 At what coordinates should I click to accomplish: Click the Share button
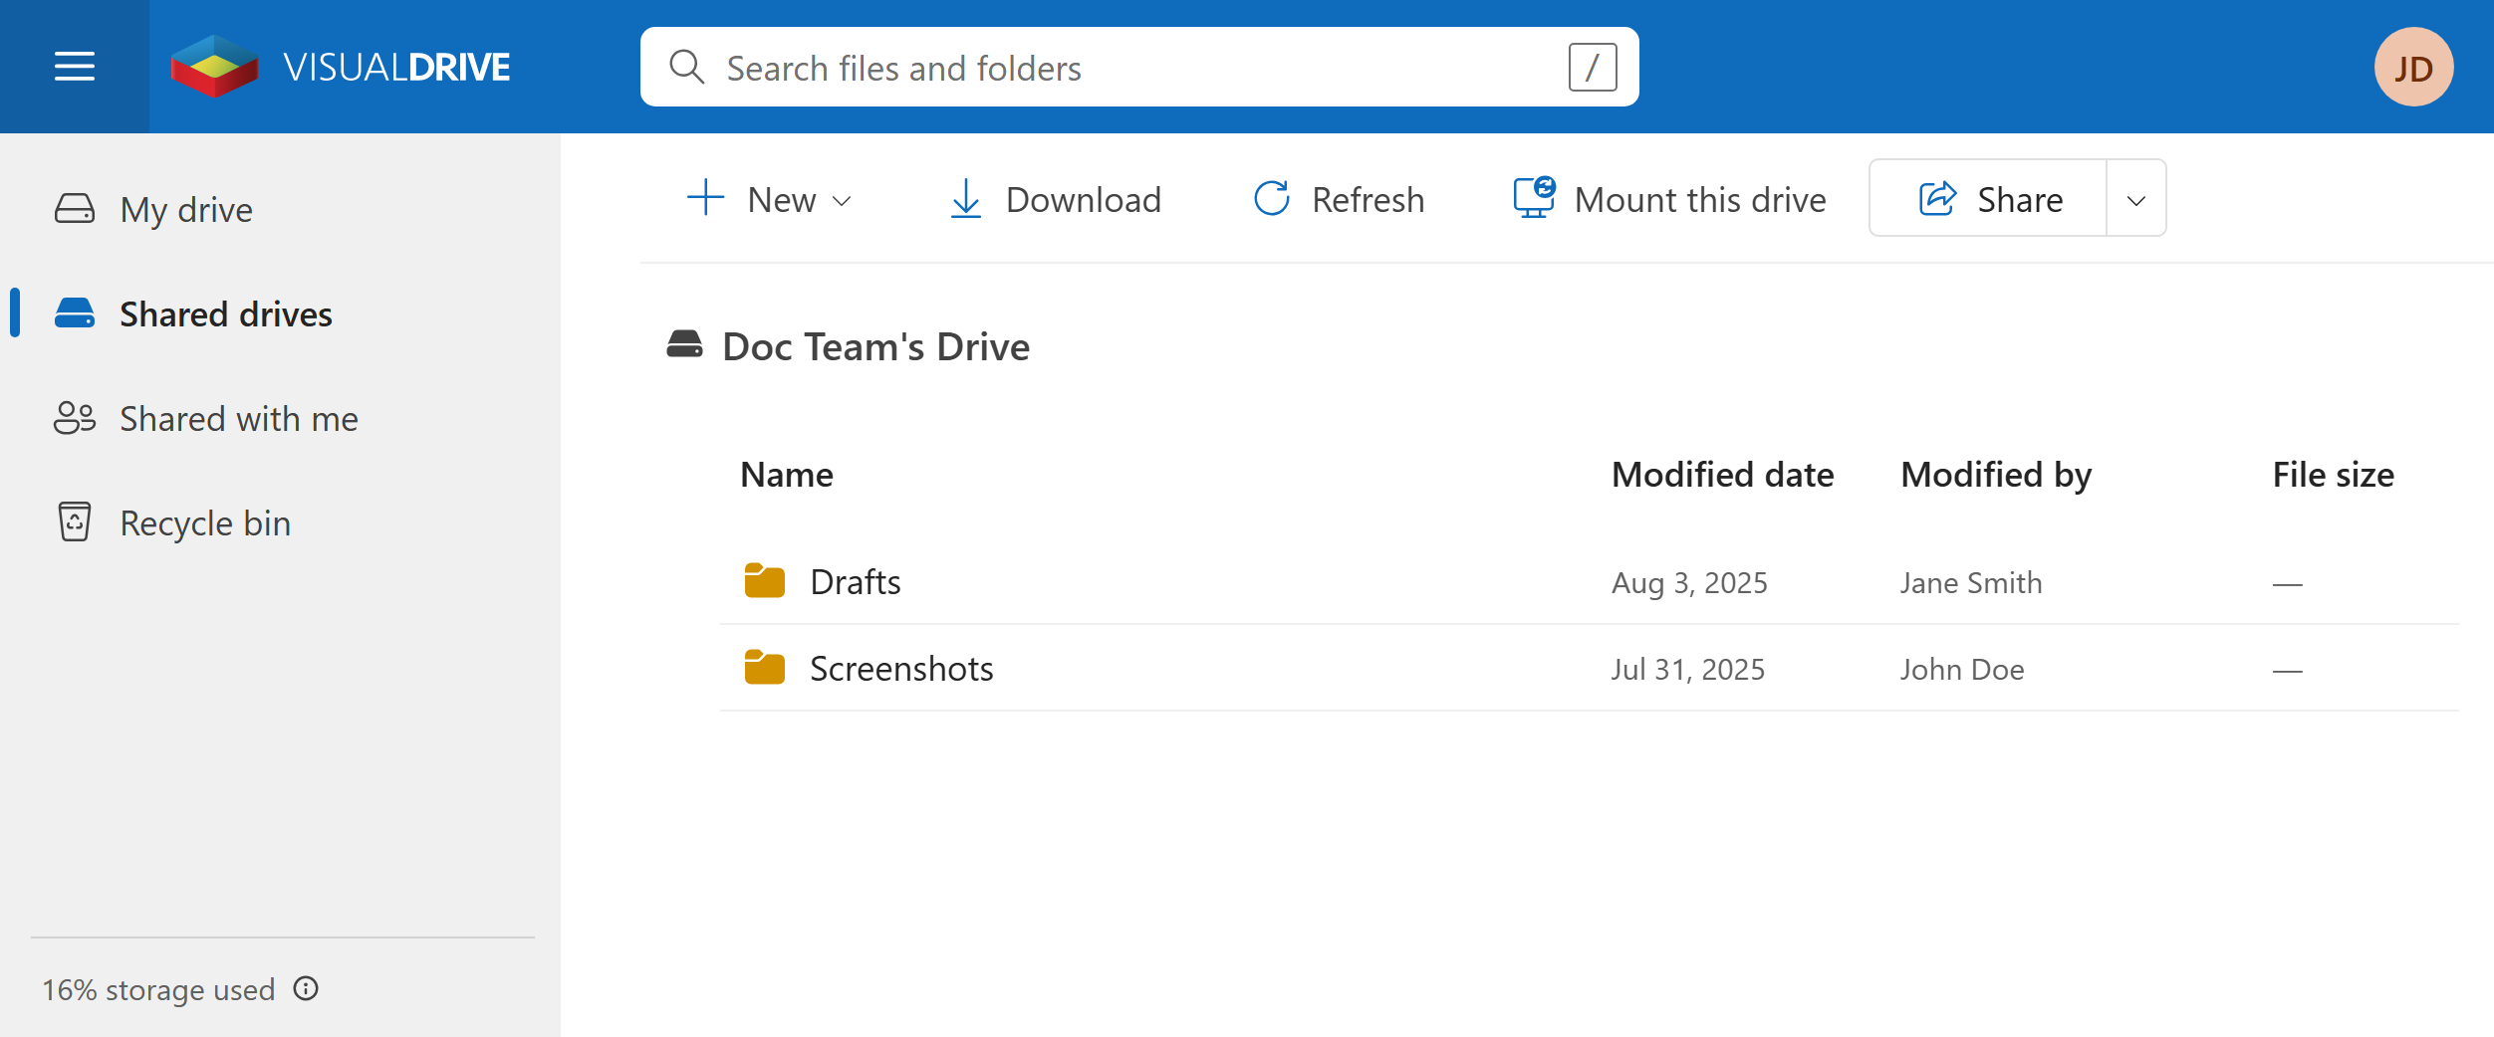pyautogui.click(x=1989, y=199)
